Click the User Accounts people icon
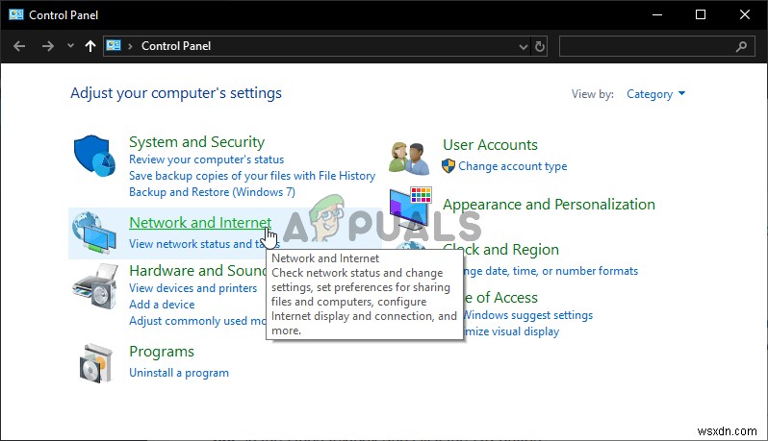This screenshot has height=441, width=768. pos(409,156)
